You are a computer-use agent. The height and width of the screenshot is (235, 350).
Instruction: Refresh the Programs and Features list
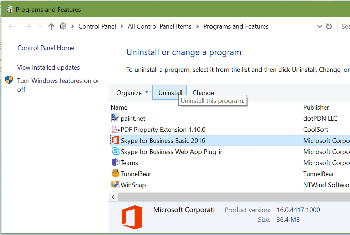(x=329, y=26)
